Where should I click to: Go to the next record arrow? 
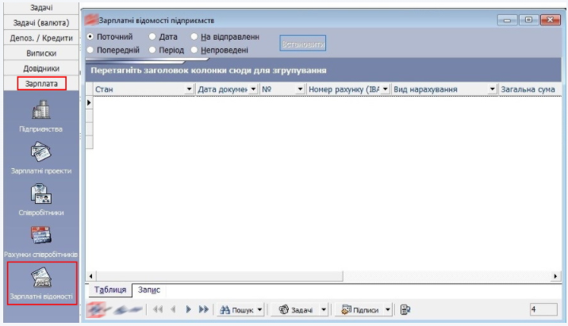pyautogui.click(x=188, y=309)
